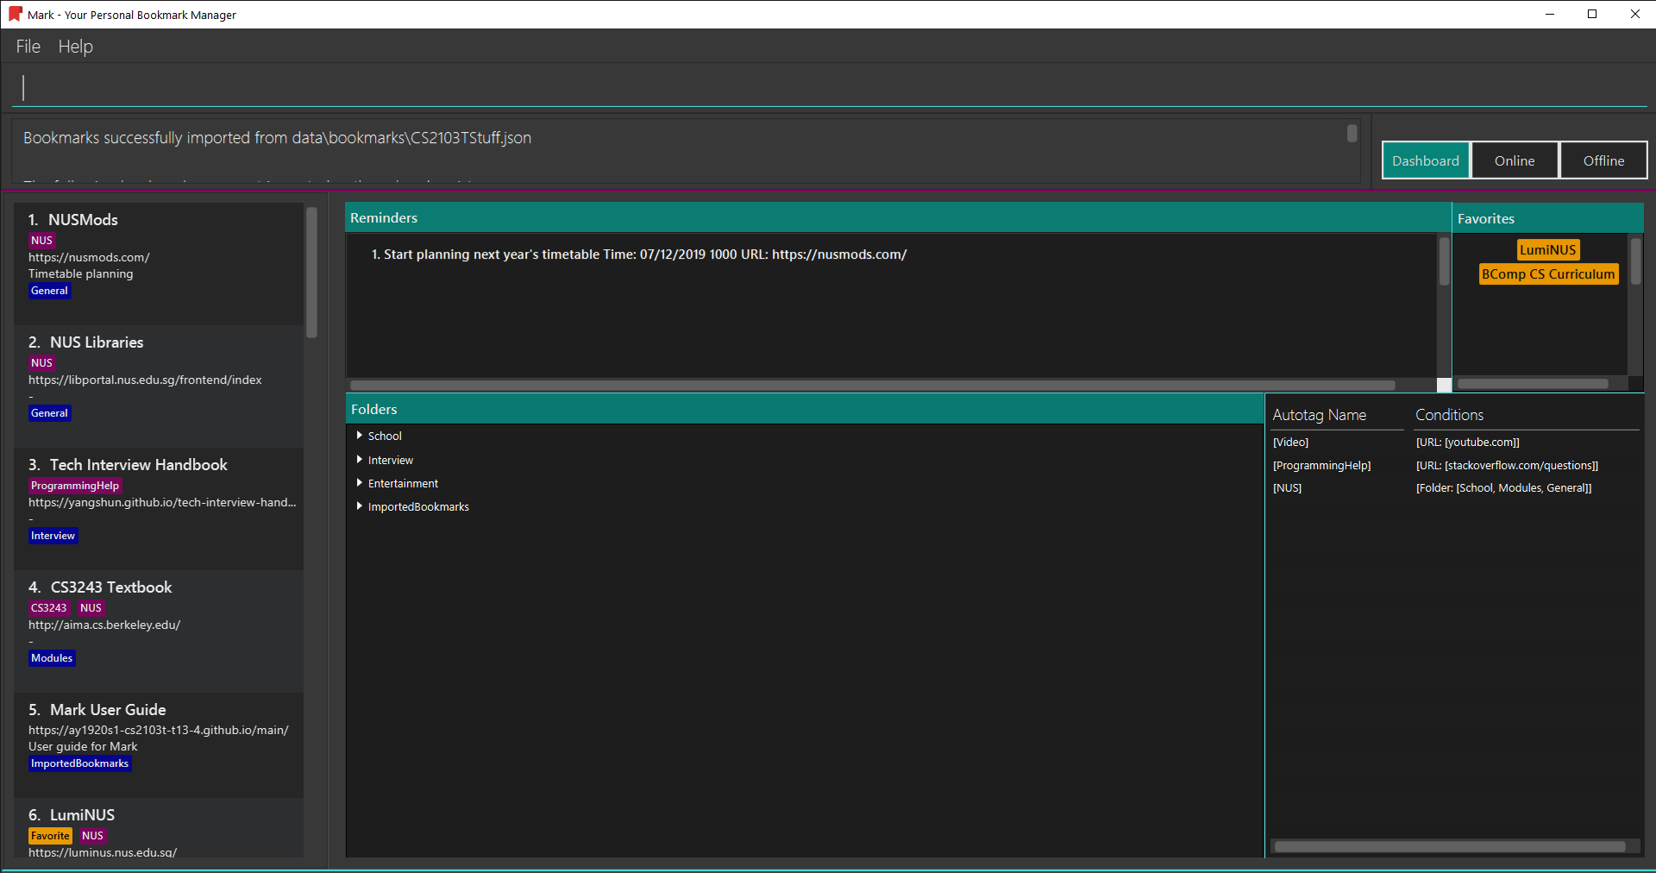This screenshot has width=1656, height=873.
Task: Open the File menu
Action: (28, 47)
